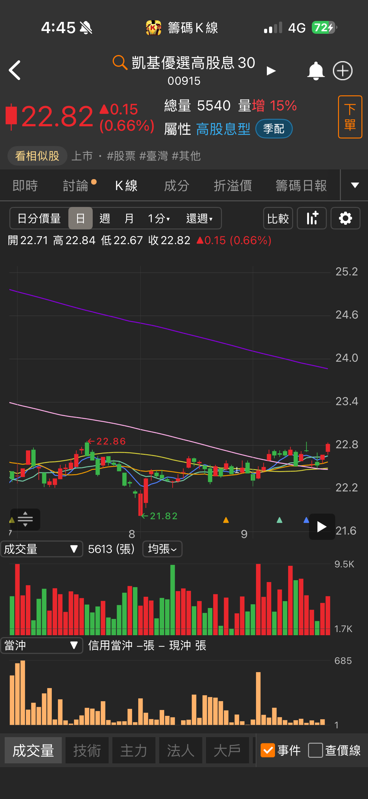This screenshot has width=368, height=799.
Task: Tap the 總量 5540 total volume text
Action: point(197,106)
